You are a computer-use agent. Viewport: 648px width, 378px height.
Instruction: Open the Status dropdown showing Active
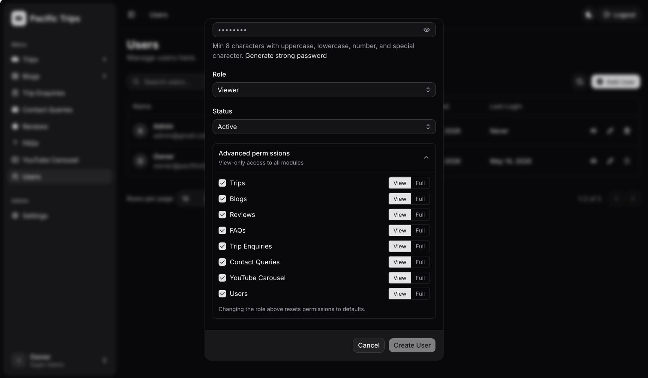[324, 127]
